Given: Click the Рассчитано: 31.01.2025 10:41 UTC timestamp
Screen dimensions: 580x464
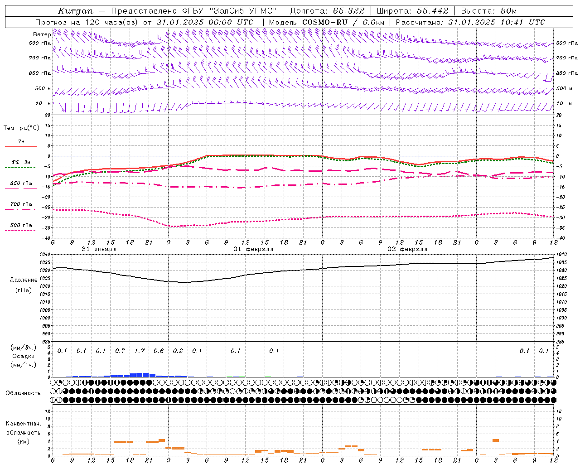Looking at the screenshot, I should pos(470,22).
